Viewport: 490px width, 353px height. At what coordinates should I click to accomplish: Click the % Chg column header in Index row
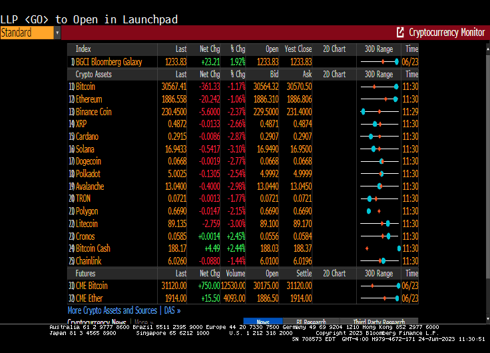coord(237,49)
